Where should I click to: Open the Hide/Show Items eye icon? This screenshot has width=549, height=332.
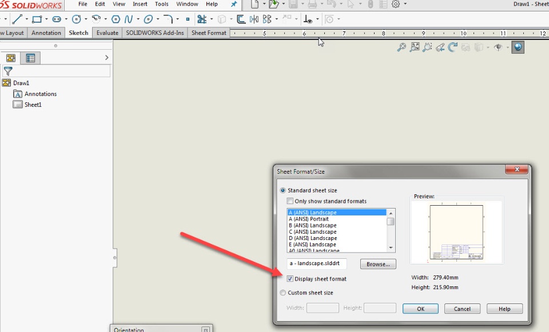498,47
